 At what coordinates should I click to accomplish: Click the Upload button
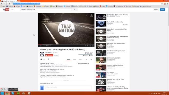[x=156, y=9]
